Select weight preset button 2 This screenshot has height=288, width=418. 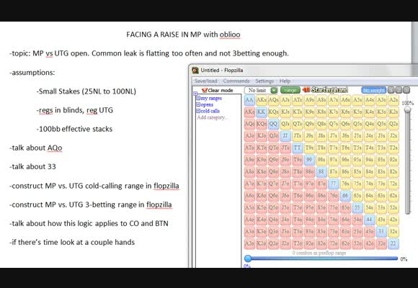[399, 90]
